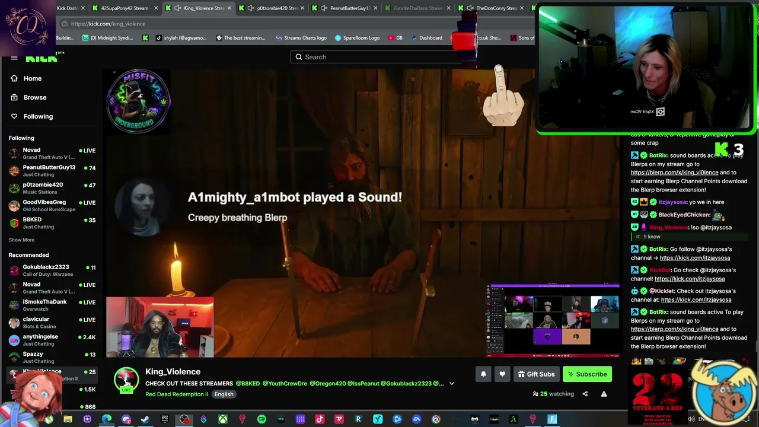Go to Home in the sidebar

(32, 78)
